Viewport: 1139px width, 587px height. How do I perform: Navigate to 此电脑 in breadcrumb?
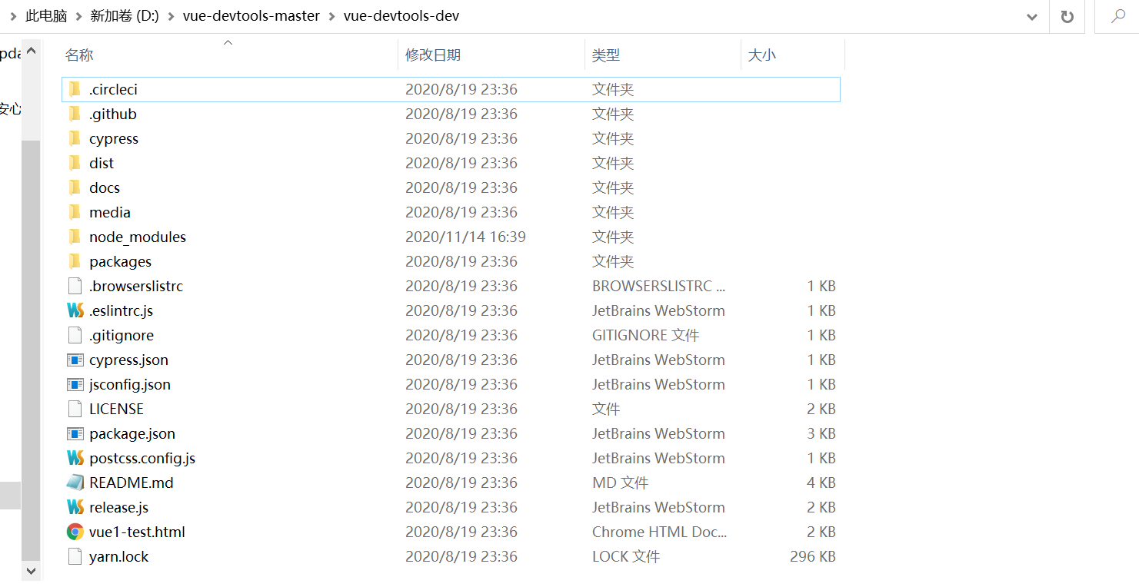pyautogui.click(x=46, y=16)
